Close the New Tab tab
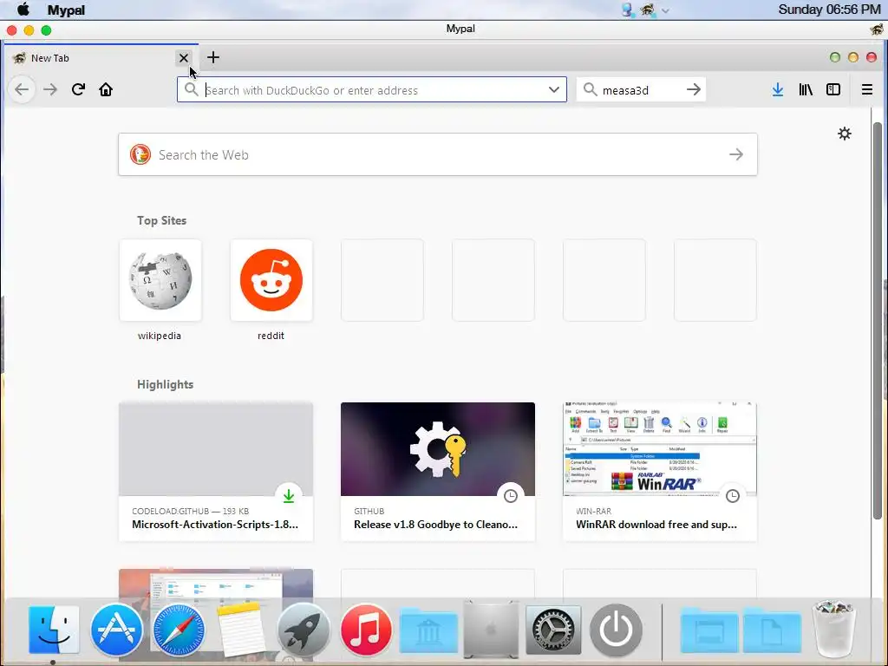The width and height of the screenshot is (888, 666). coord(184,58)
